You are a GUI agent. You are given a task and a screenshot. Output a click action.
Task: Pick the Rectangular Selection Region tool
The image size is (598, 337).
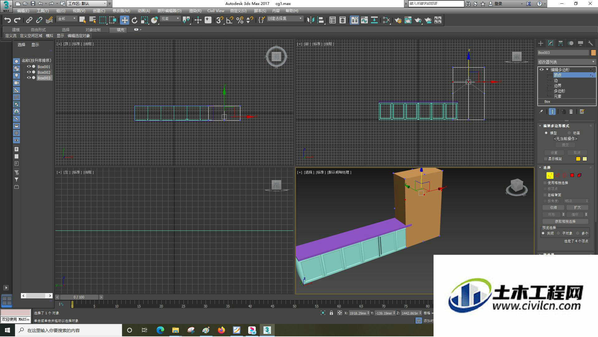pyautogui.click(x=102, y=20)
